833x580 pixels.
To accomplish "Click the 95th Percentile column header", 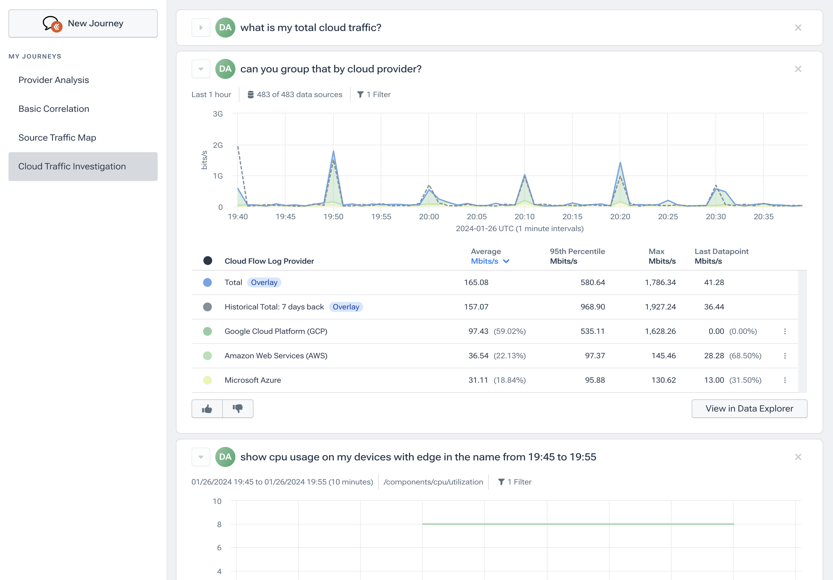I will (577, 256).
